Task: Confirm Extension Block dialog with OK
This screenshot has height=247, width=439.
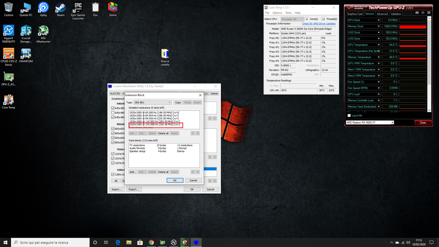Action: 175,180
